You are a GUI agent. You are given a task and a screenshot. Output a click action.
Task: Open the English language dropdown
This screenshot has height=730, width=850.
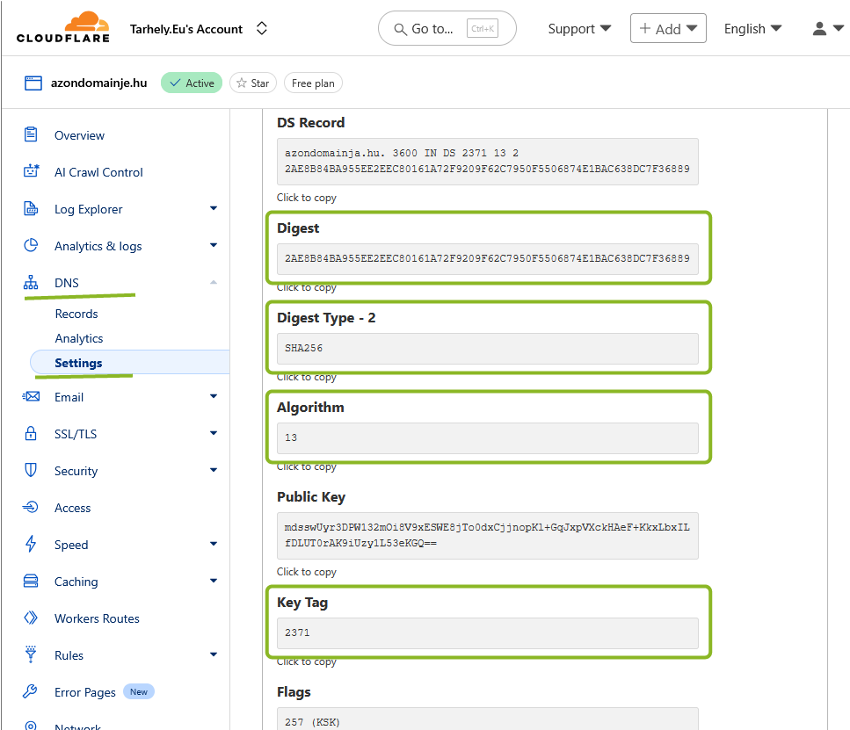click(752, 29)
